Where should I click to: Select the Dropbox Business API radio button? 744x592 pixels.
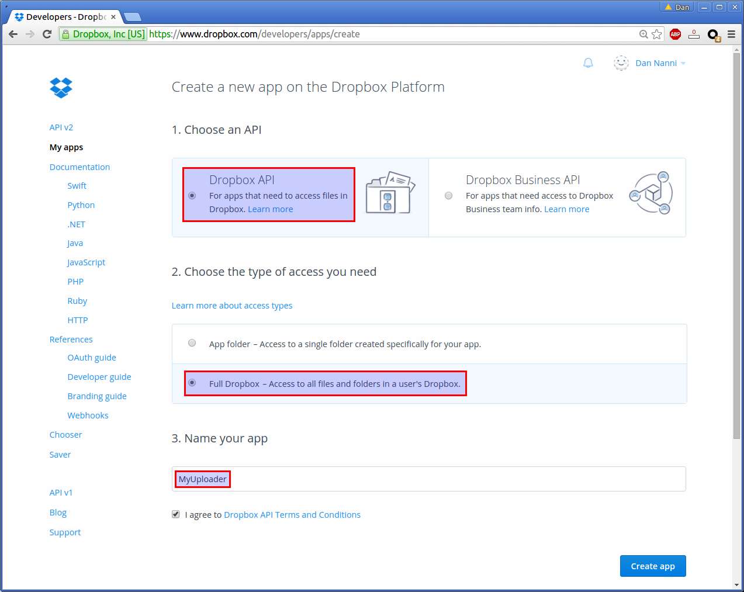448,195
